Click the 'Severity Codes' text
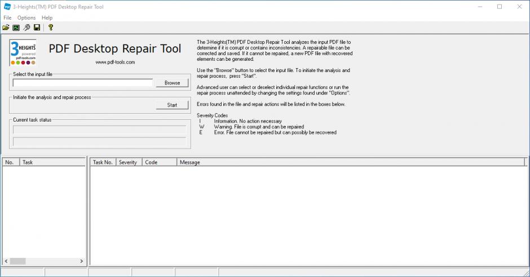The image size is (530, 277). coord(212,115)
